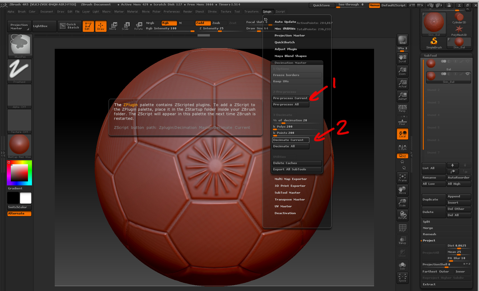Screen dimensions: 479x291
Task: Expand Misc Utilities plugin section
Action: pos(285,28)
